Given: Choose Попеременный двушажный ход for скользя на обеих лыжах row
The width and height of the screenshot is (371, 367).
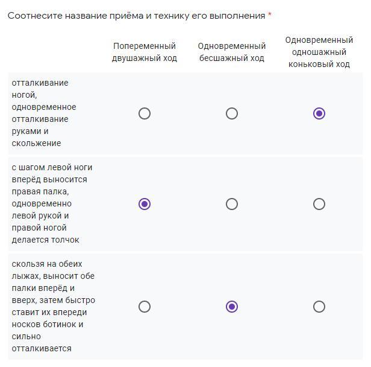Looking at the screenshot, I should pos(145,307).
